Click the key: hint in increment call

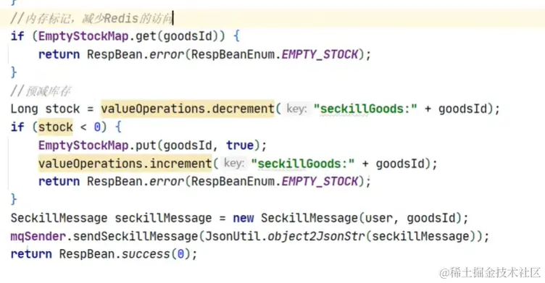click(x=234, y=163)
